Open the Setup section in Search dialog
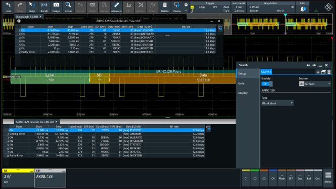Viewport: 336px width, 189px height. point(248,73)
